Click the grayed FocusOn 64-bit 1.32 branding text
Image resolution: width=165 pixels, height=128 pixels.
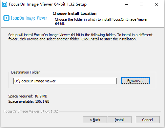tap(31, 111)
